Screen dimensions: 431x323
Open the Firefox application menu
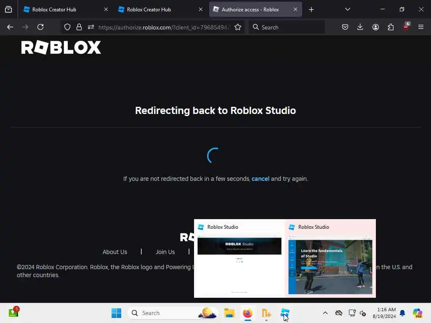click(x=421, y=27)
